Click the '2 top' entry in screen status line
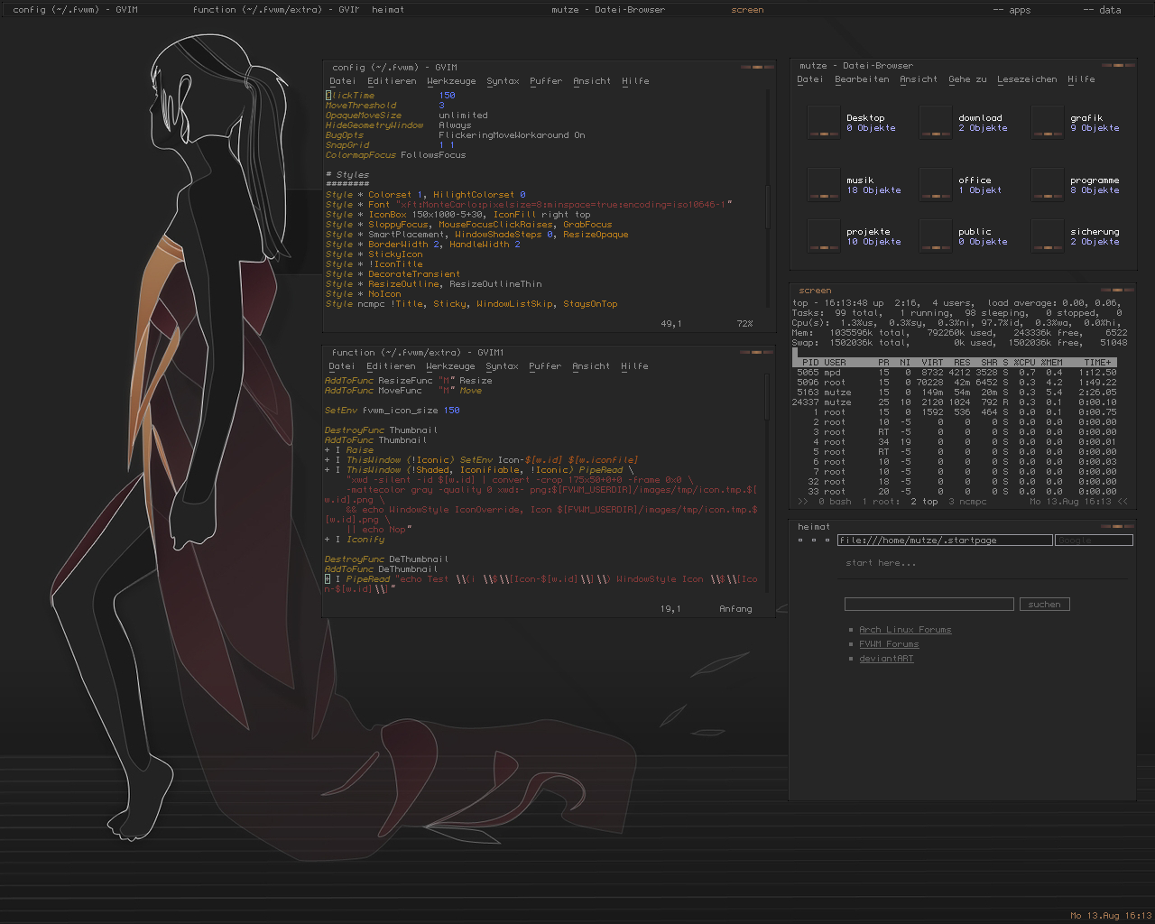This screenshot has width=1155, height=924. [924, 502]
